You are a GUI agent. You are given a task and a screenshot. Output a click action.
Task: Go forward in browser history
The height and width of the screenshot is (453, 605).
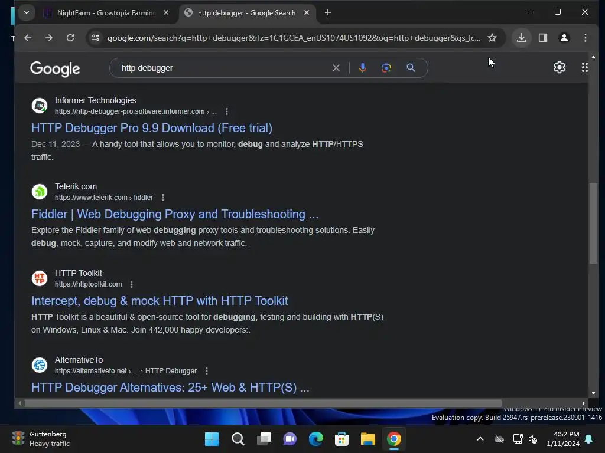tap(48, 38)
